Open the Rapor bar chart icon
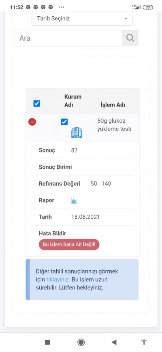This screenshot has height=352, width=162. [74, 201]
